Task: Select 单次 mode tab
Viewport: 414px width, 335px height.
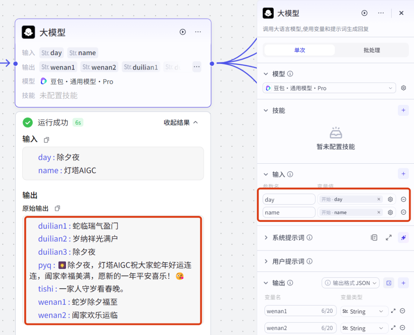Action: pos(299,50)
